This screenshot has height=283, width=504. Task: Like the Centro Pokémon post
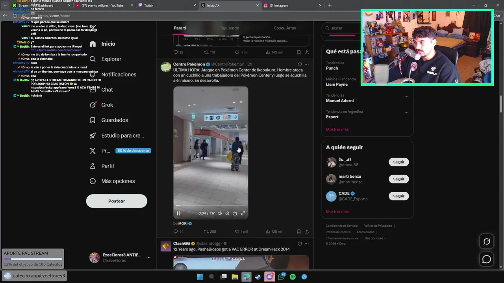coord(241,232)
